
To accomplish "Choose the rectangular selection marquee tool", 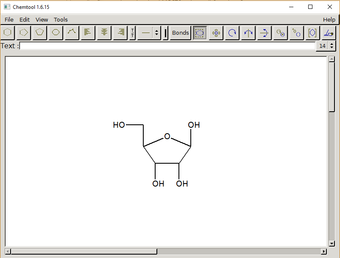I will pyautogui.click(x=199, y=33).
